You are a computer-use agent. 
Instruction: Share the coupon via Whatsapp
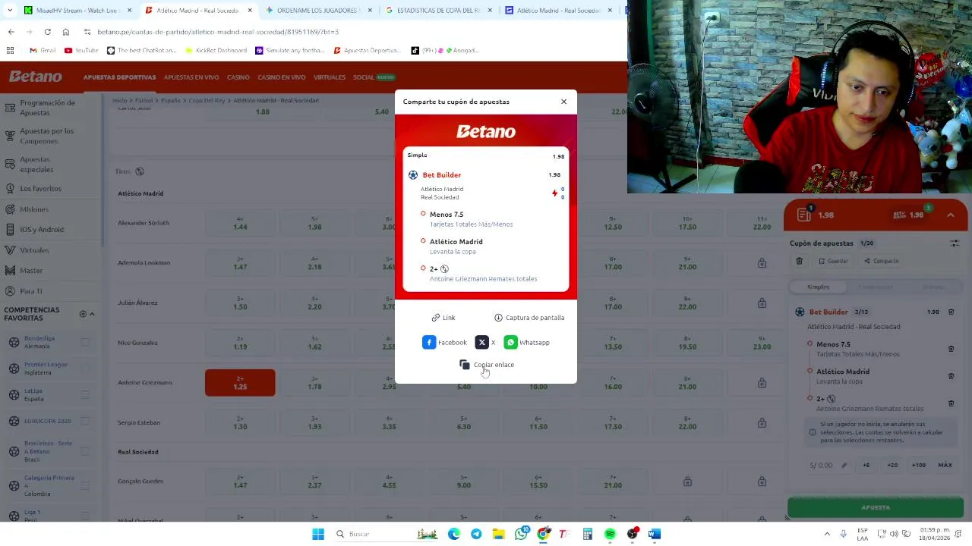click(527, 343)
